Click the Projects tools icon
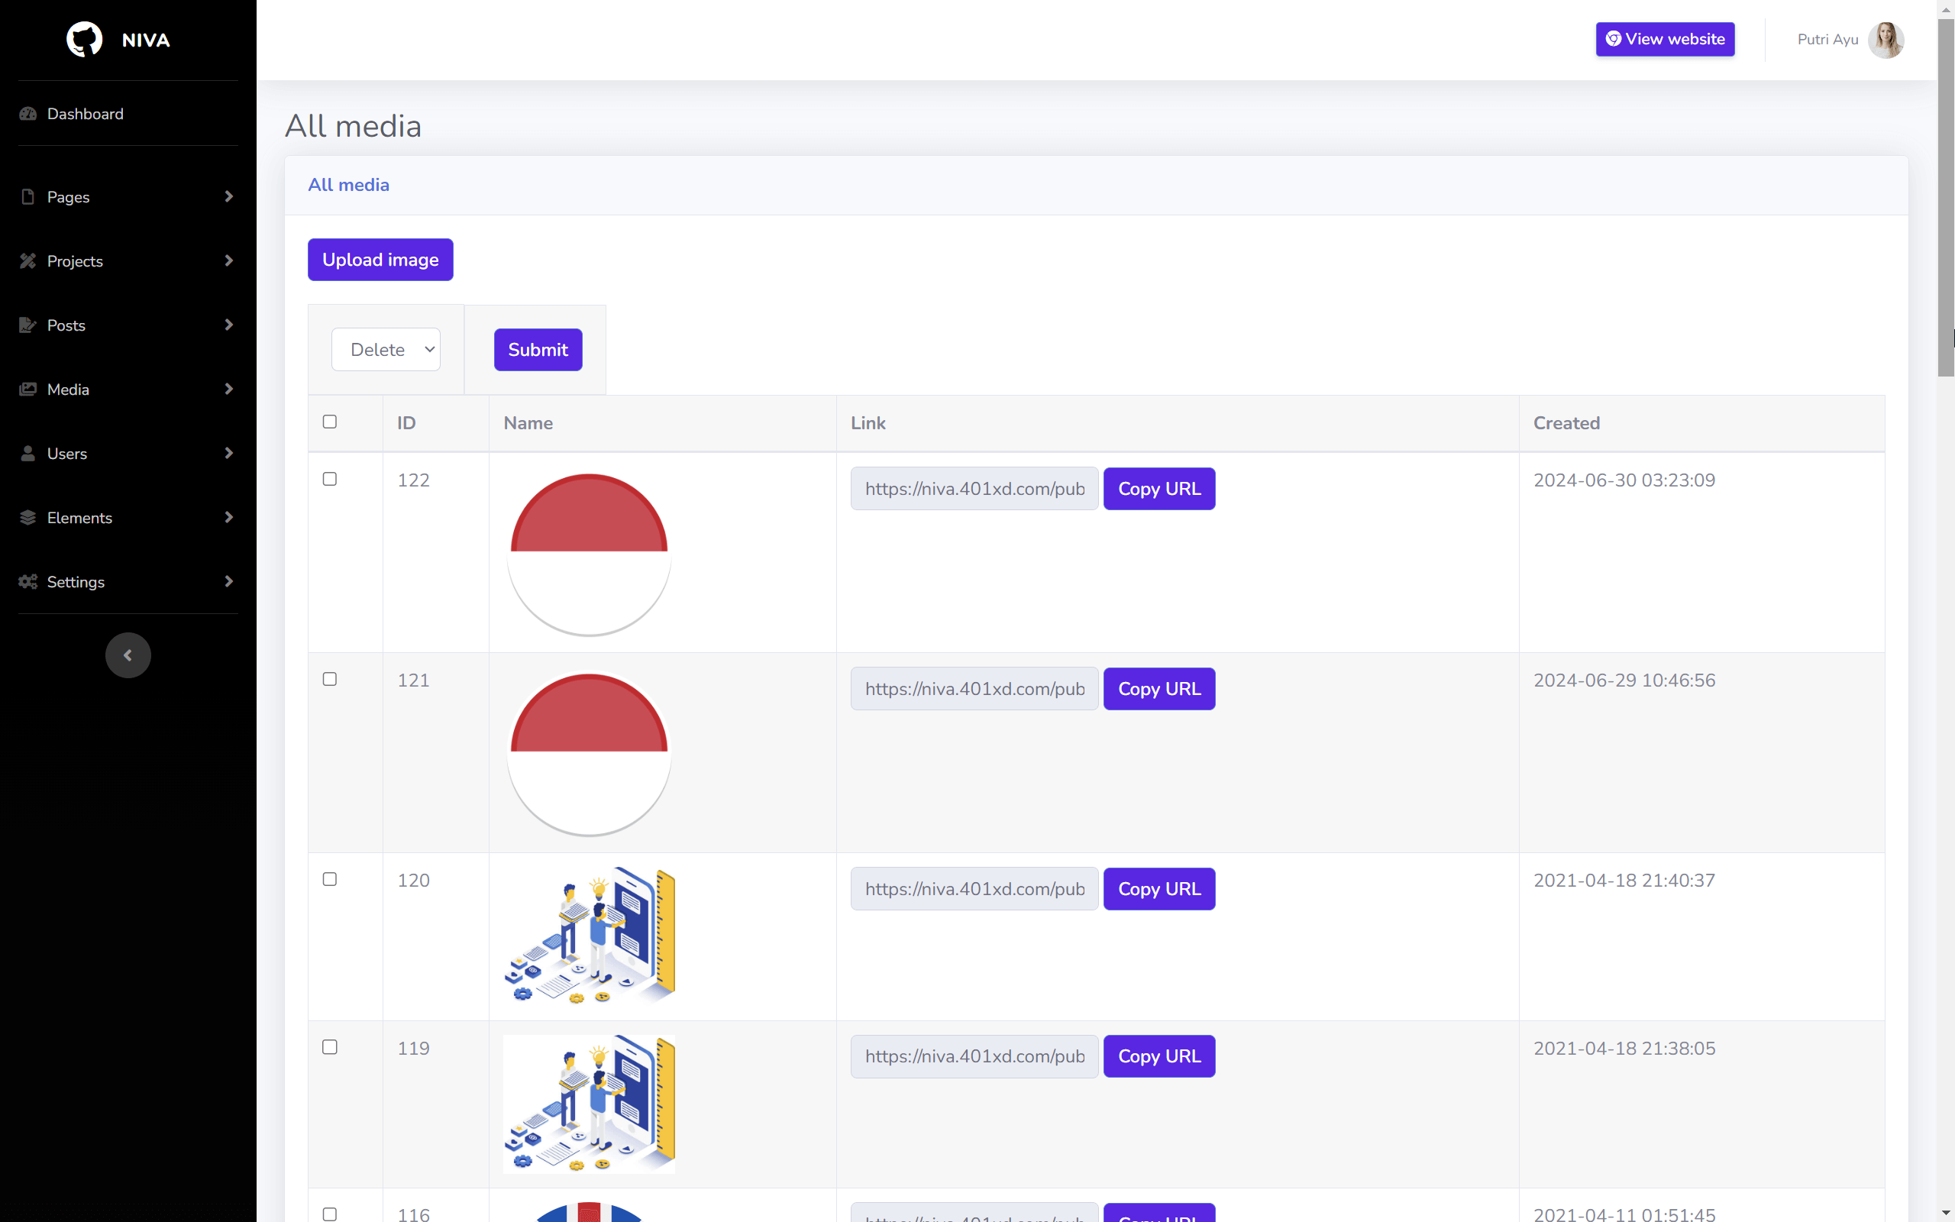 pyautogui.click(x=28, y=260)
